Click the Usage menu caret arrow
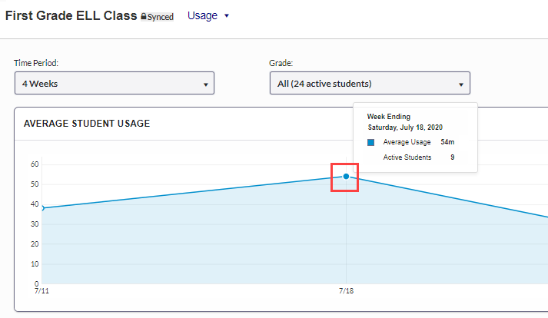Screen dimensions: 548x318 [227, 15]
